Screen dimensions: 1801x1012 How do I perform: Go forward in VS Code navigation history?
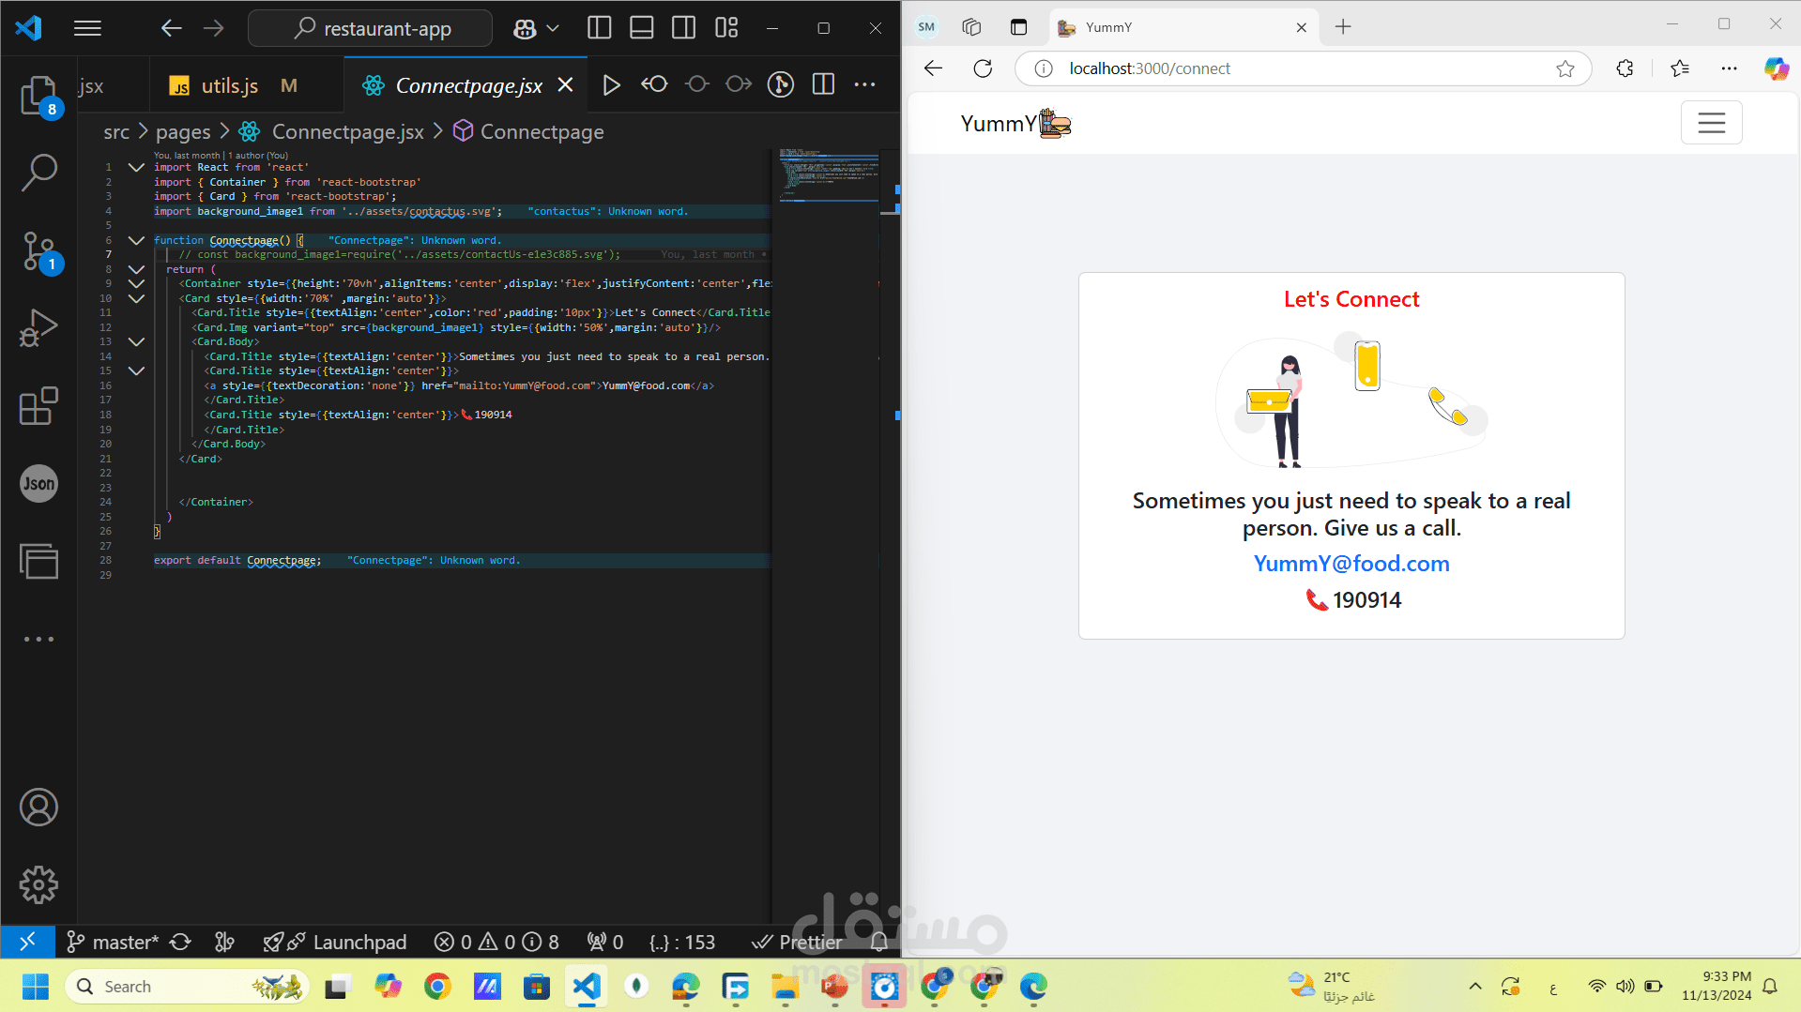[214, 28]
